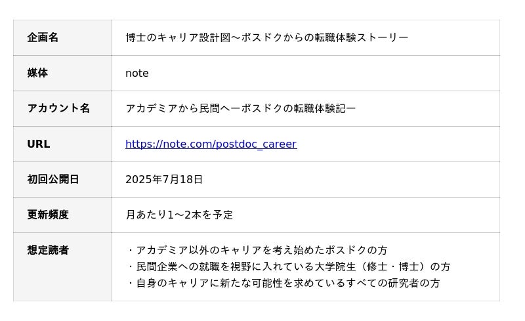
Task: Select the 更新頻度 header cell
Action: (x=48, y=215)
